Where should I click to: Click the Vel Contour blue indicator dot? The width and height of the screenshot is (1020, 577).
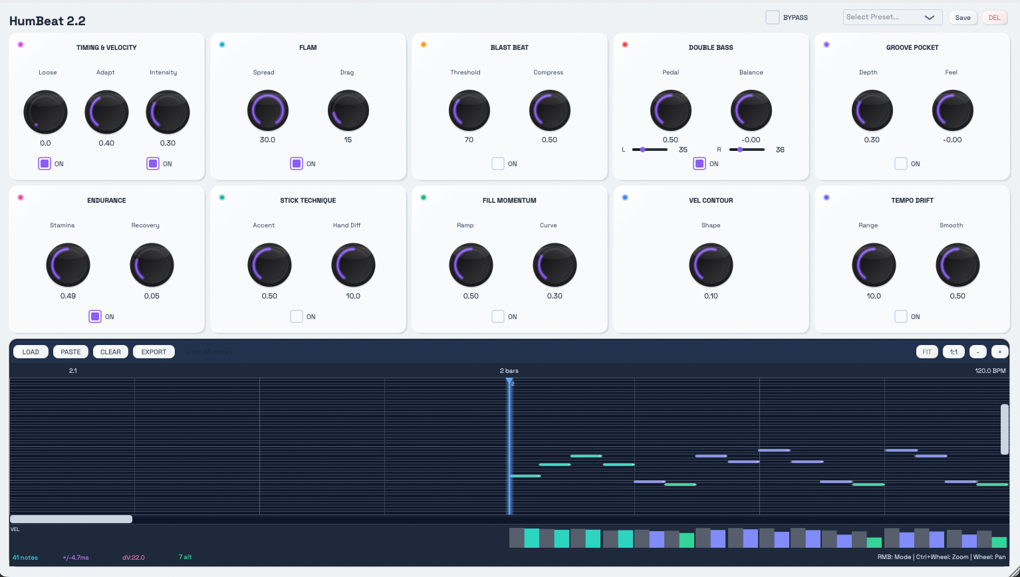(x=625, y=197)
